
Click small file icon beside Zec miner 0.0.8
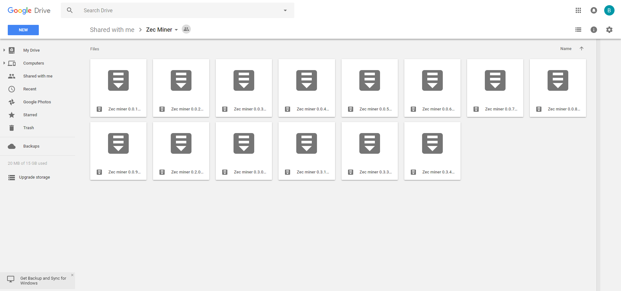[x=539, y=109]
